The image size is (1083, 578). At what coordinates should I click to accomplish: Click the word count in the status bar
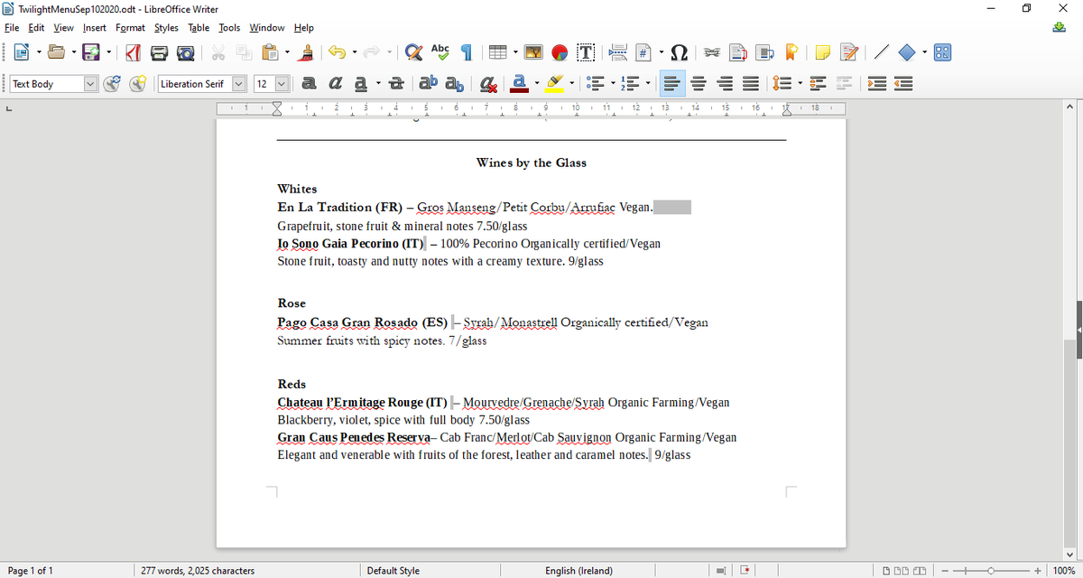tap(198, 571)
